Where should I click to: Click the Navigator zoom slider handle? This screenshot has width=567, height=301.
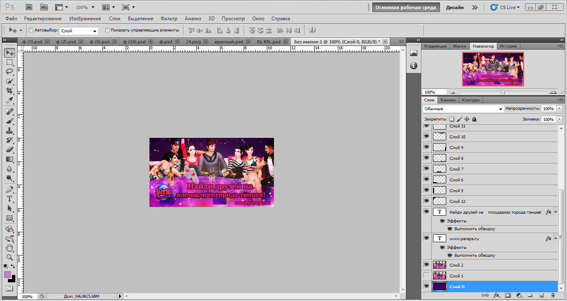[x=503, y=92]
